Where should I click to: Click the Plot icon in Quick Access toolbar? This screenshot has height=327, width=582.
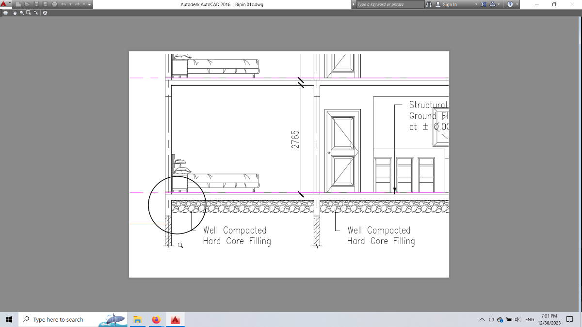coord(54,4)
